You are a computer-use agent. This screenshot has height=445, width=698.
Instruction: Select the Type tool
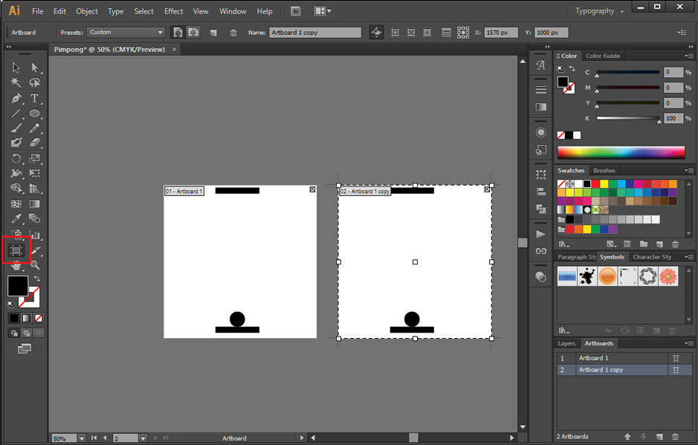(x=35, y=98)
